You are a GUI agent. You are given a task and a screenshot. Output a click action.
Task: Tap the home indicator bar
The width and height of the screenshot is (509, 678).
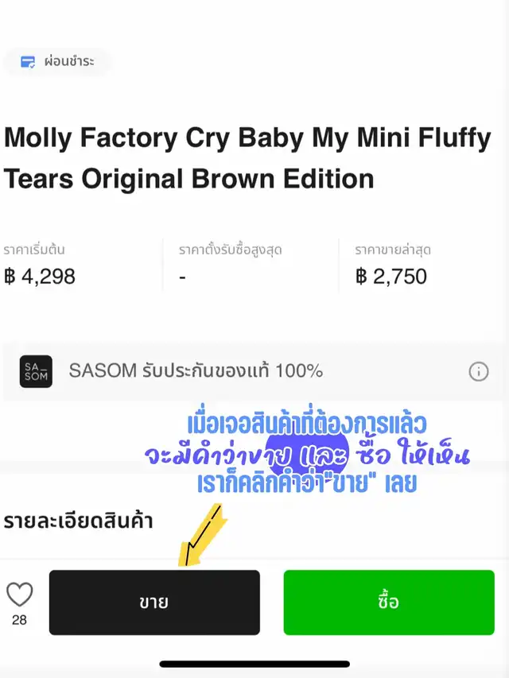point(254,664)
